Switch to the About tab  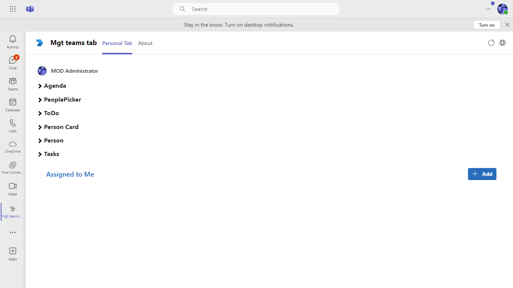pos(145,43)
